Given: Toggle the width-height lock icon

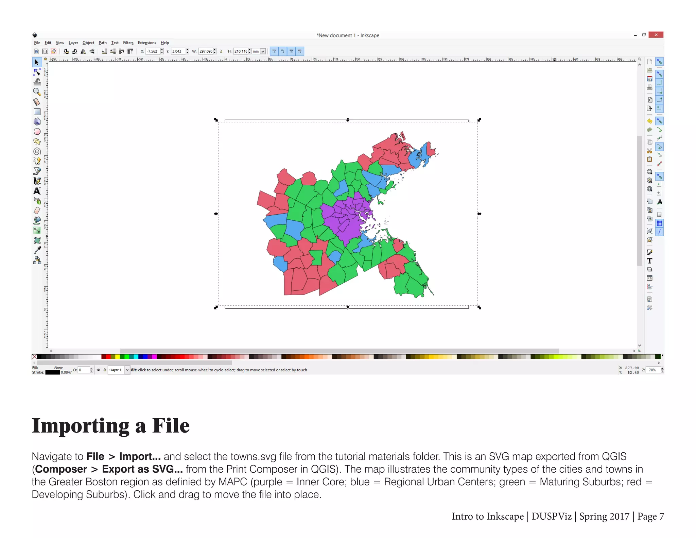Looking at the screenshot, I should click(x=221, y=51).
